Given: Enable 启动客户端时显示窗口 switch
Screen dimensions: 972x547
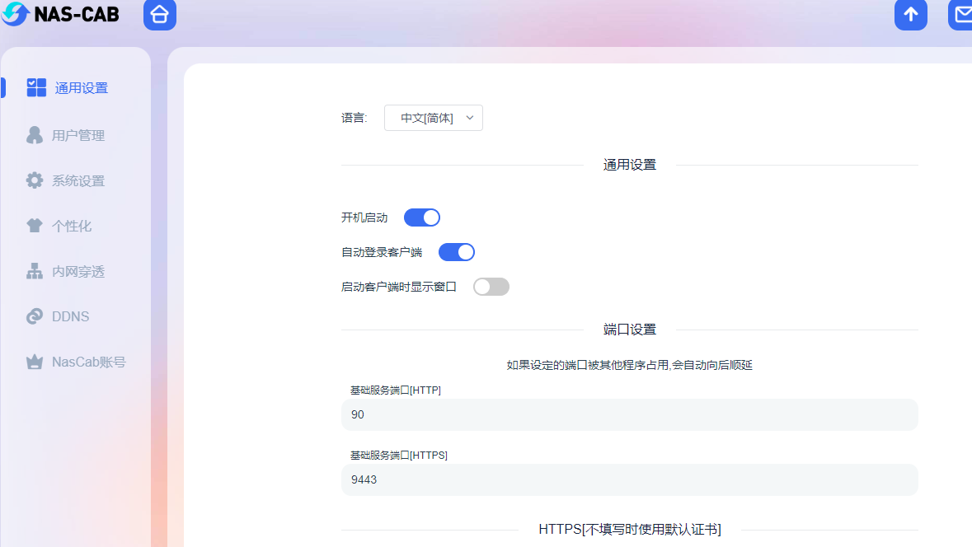Looking at the screenshot, I should click(x=491, y=287).
